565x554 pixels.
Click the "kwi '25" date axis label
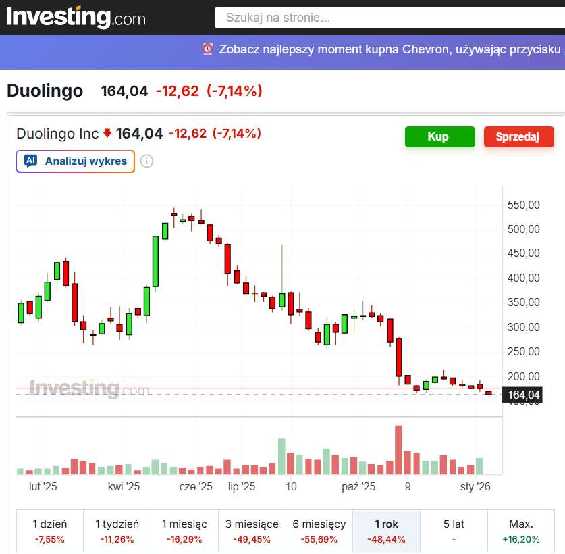pyautogui.click(x=124, y=487)
